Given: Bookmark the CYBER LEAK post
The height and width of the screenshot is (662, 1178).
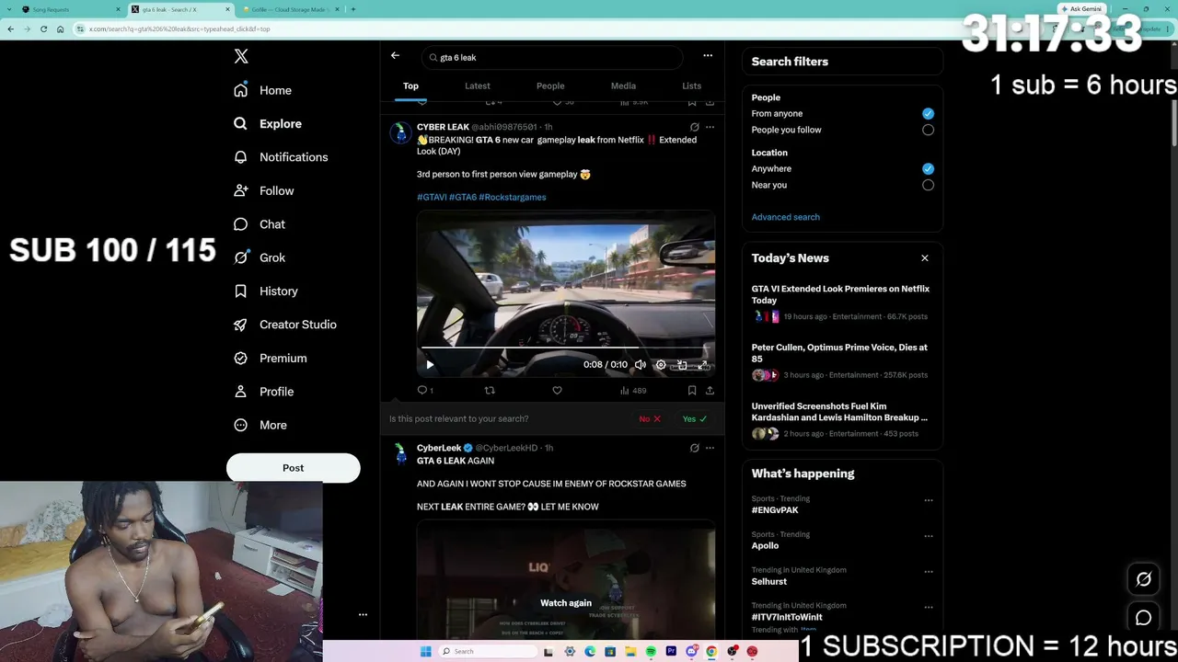Looking at the screenshot, I should [x=692, y=391].
